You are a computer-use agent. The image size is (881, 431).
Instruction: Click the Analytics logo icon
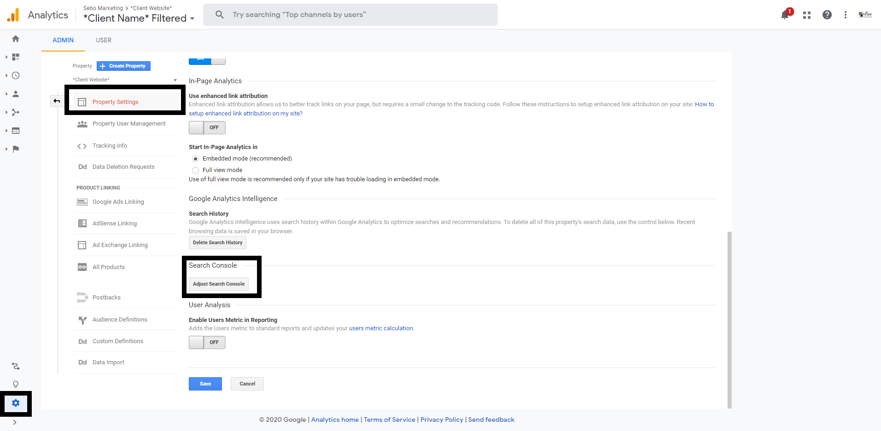[x=13, y=15]
